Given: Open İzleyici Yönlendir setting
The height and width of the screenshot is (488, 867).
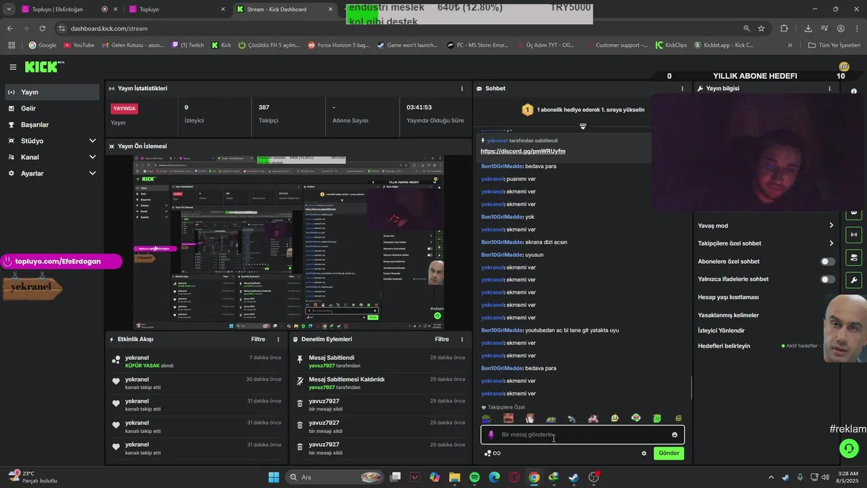Looking at the screenshot, I should [x=721, y=331].
